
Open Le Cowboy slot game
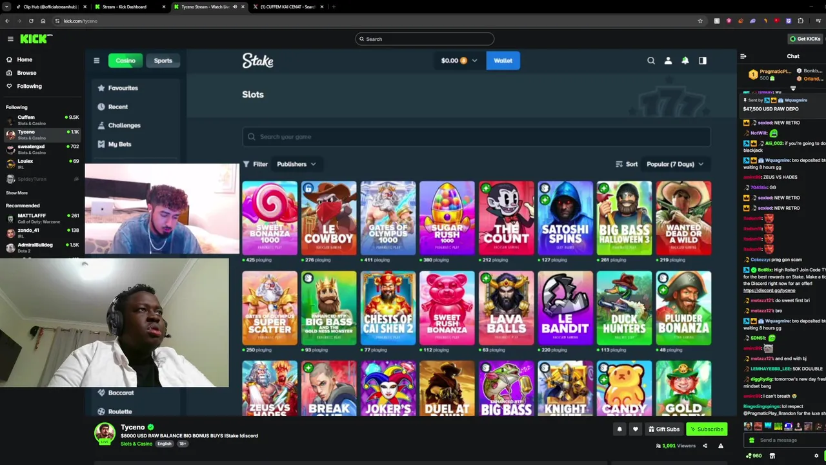328,218
